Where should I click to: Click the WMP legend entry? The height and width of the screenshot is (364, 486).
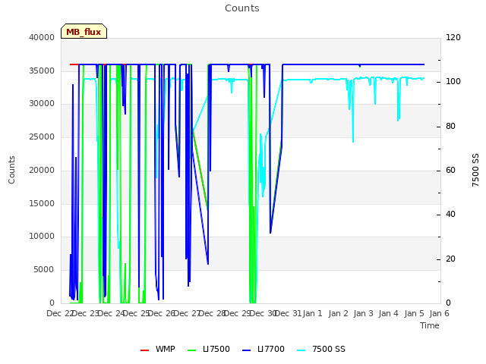tap(158, 349)
